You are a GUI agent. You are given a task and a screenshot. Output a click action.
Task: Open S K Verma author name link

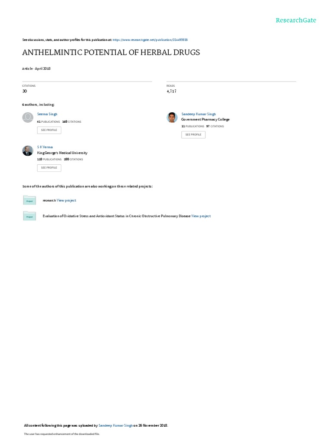pos(45,147)
